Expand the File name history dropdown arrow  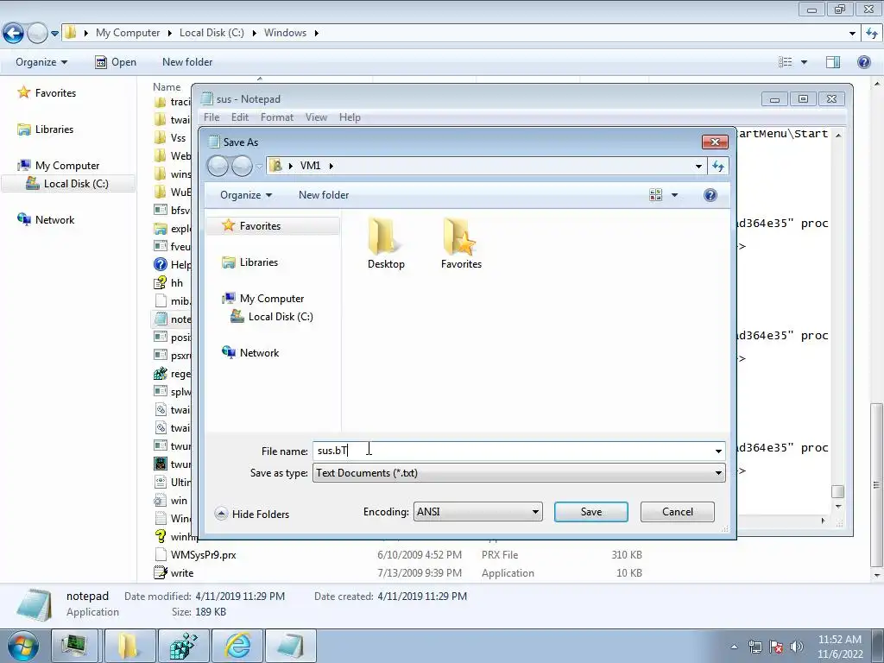point(718,451)
